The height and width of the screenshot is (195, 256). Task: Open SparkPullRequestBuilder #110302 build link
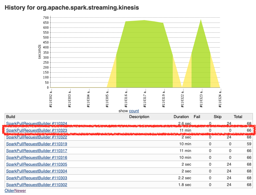coord(37,185)
